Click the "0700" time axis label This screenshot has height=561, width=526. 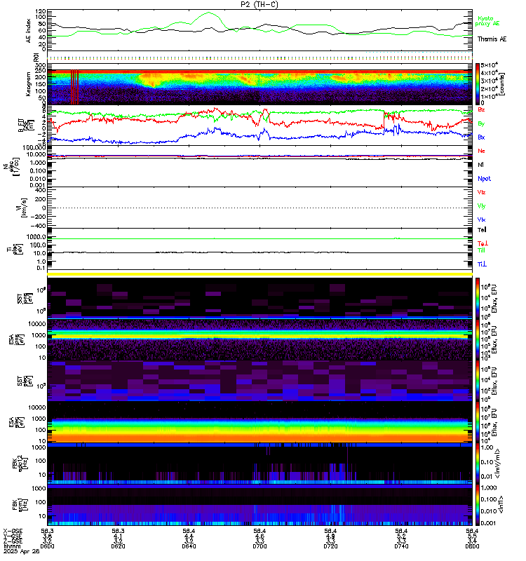[259, 546]
